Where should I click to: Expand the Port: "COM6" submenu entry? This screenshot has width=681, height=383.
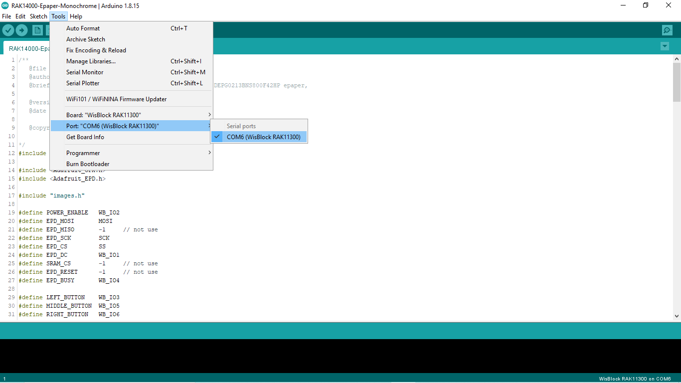132,126
